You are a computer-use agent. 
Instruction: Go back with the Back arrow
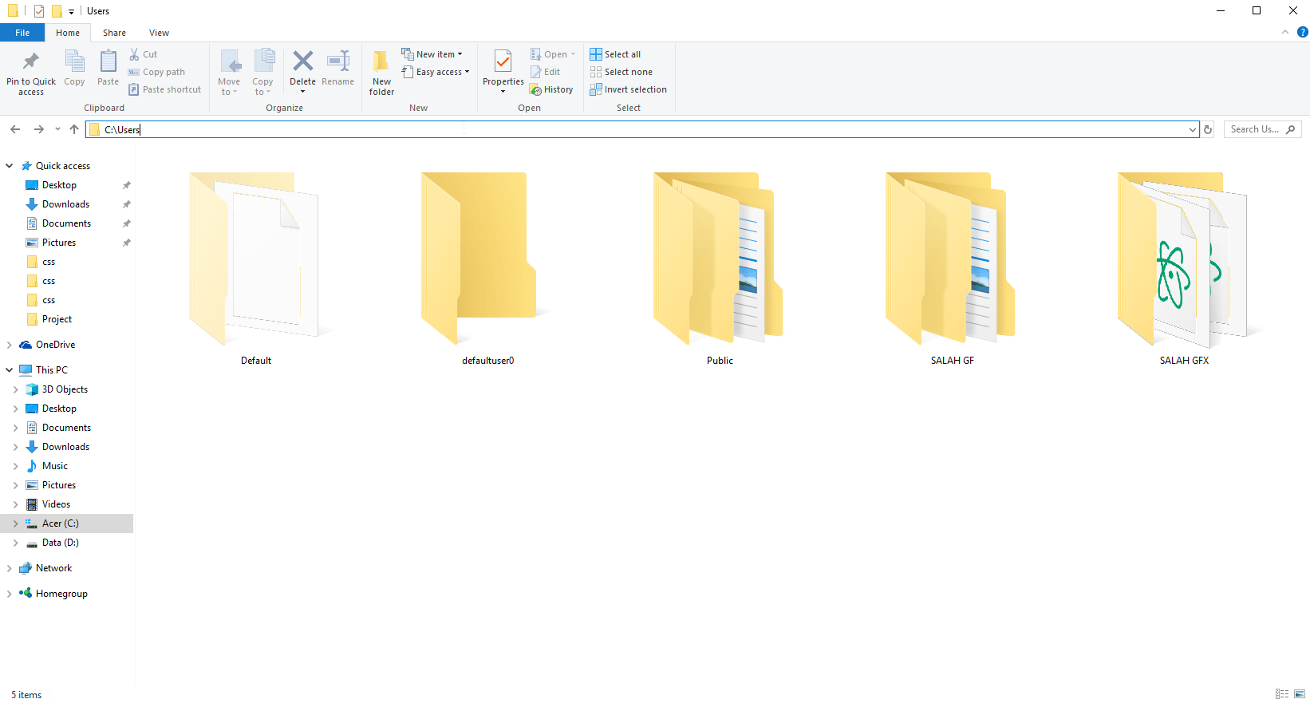pos(15,129)
